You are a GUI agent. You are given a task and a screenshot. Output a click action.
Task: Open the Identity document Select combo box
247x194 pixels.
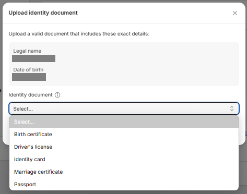[x=124, y=108]
